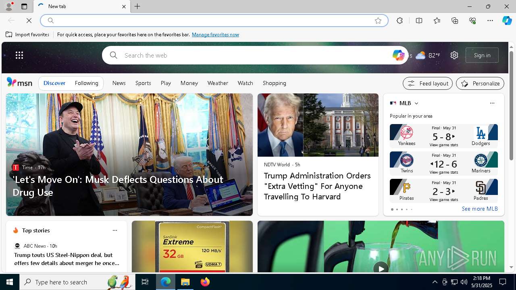Add this page to favorites star
Viewport: 516px width, 290px height.
coord(378,21)
